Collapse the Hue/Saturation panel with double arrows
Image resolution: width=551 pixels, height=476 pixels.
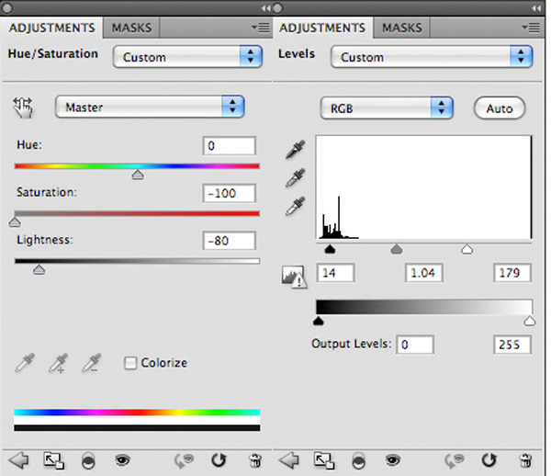tap(266, 8)
